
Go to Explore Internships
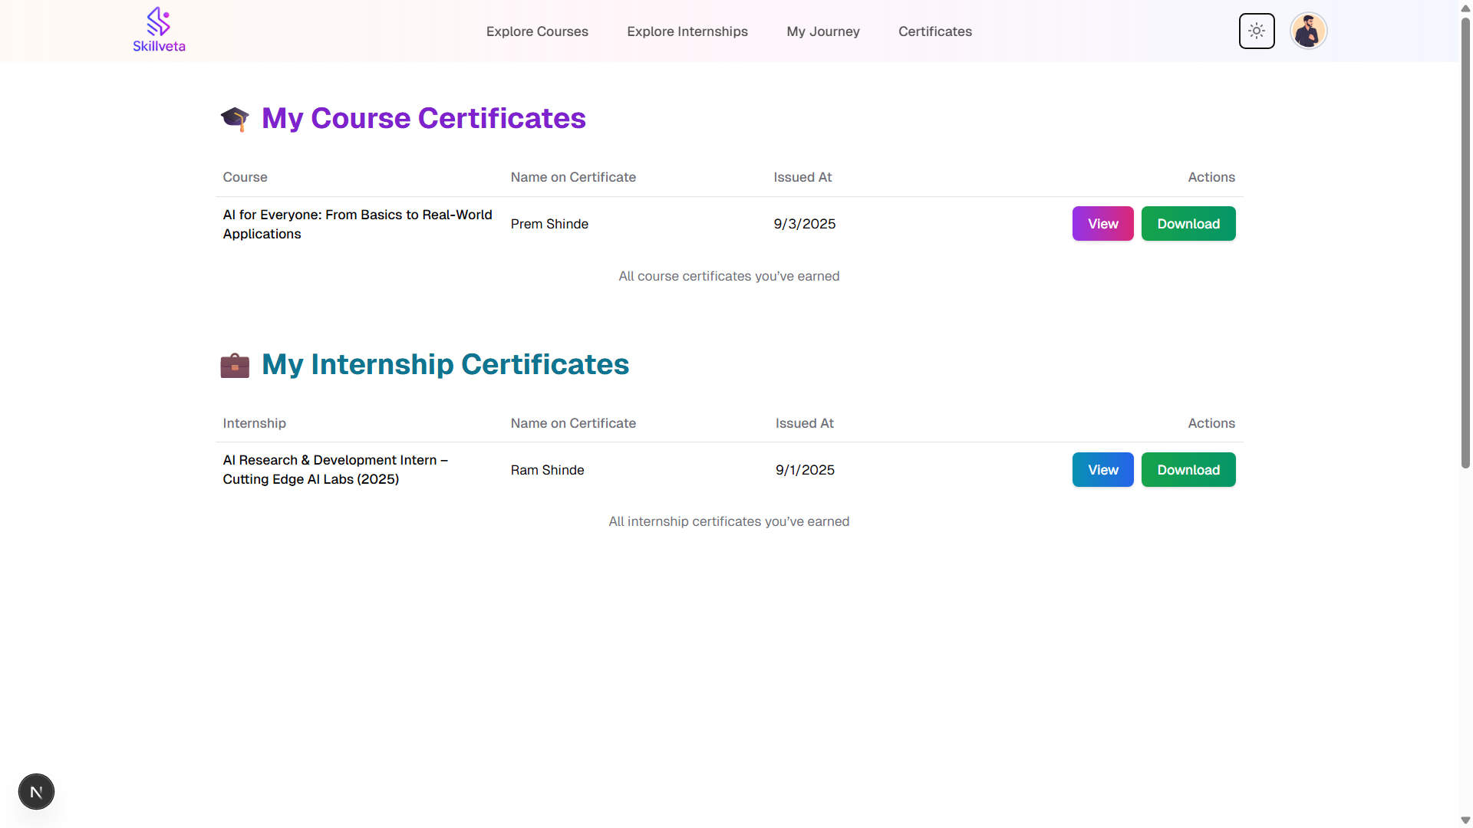(x=687, y=31)
